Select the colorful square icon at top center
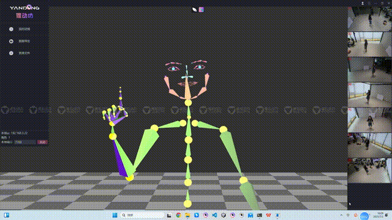 (x=202, y=10)
